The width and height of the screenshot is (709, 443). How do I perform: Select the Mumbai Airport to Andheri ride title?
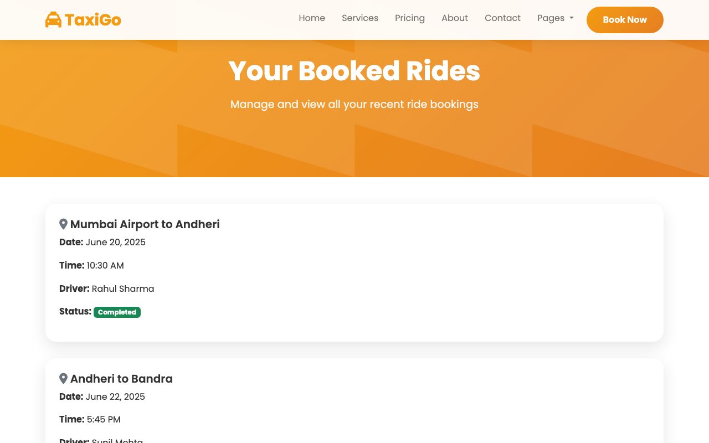coord(145,224)
